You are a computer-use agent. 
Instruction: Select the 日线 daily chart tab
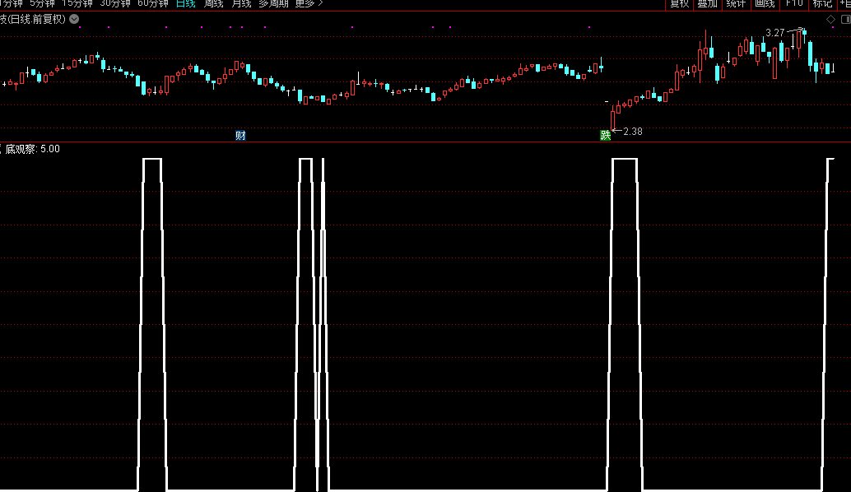pos(186,3)
